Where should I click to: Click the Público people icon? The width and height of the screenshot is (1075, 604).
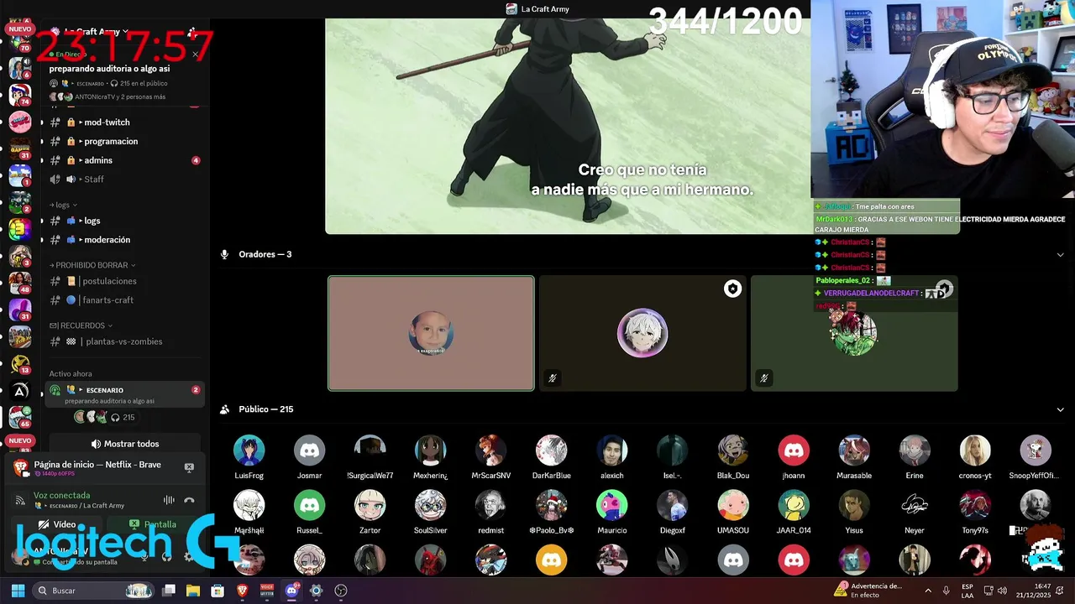click(224, 409)
